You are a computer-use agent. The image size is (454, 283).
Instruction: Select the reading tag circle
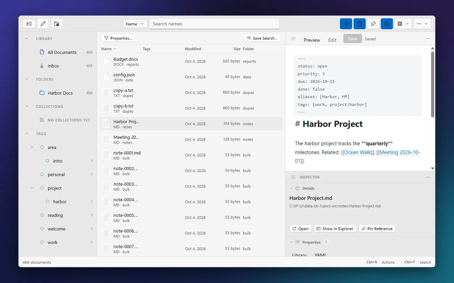pos(42,215)
